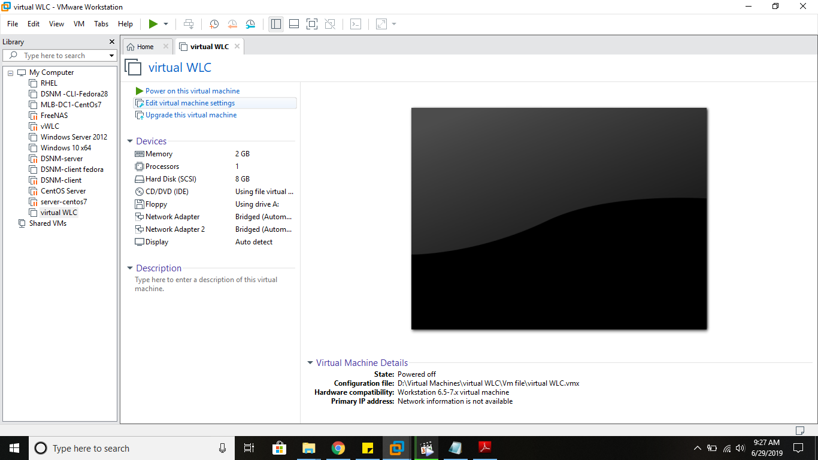Click the console view toolbar icon

coord(356,24)
